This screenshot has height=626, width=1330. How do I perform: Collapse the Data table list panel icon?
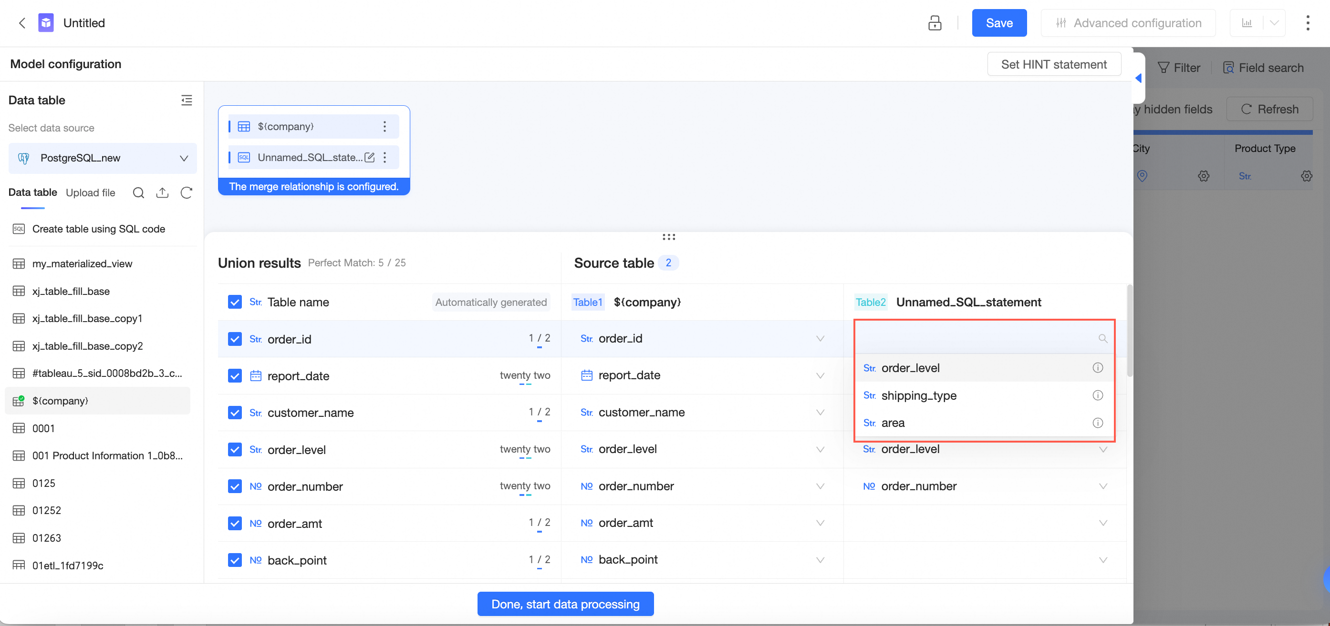(x=187, y=100)
